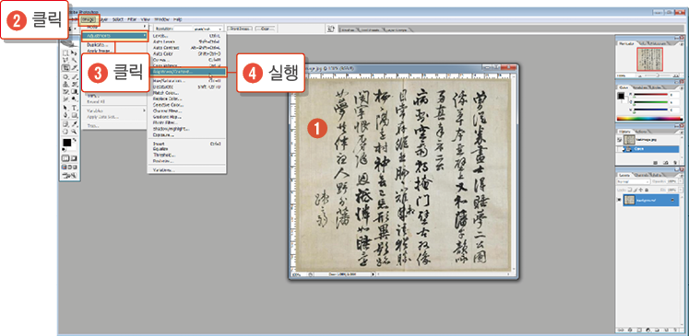This screenshot has width=689, height=336.
Task: Reset default foreground and background colors
Action: click(x=64, y=149)
